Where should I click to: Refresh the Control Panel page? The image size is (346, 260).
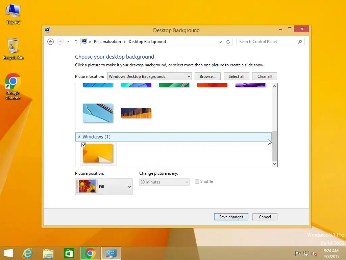(228, 42)
